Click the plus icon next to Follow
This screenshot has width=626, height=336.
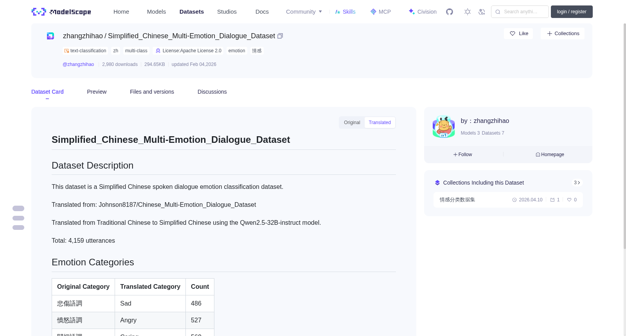(x=455, y=155)
